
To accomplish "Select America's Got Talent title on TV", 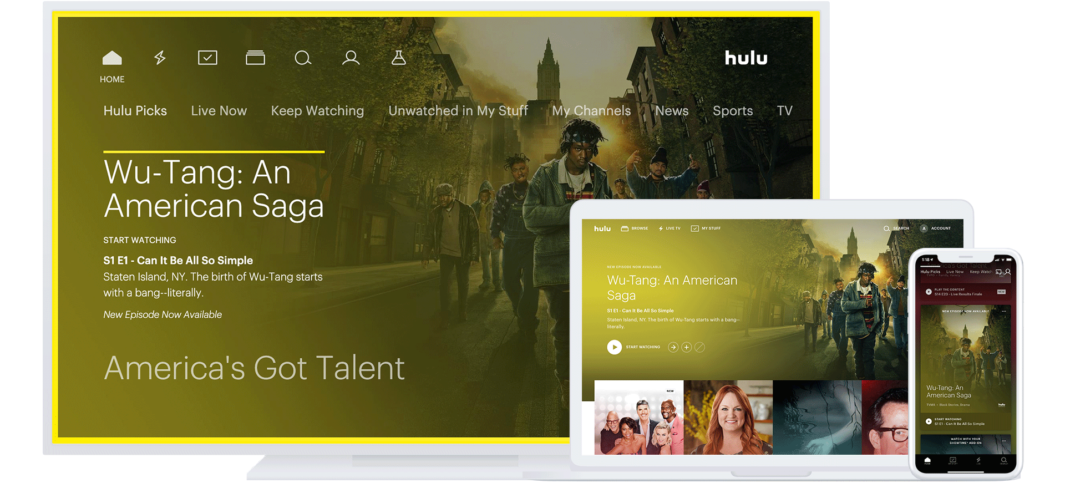I will (254, 368).
